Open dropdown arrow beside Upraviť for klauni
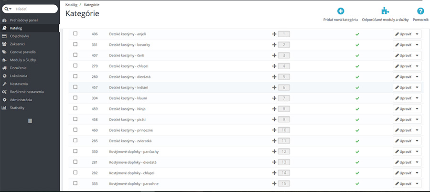The image size is (430, 192). [x=417, y=98]
